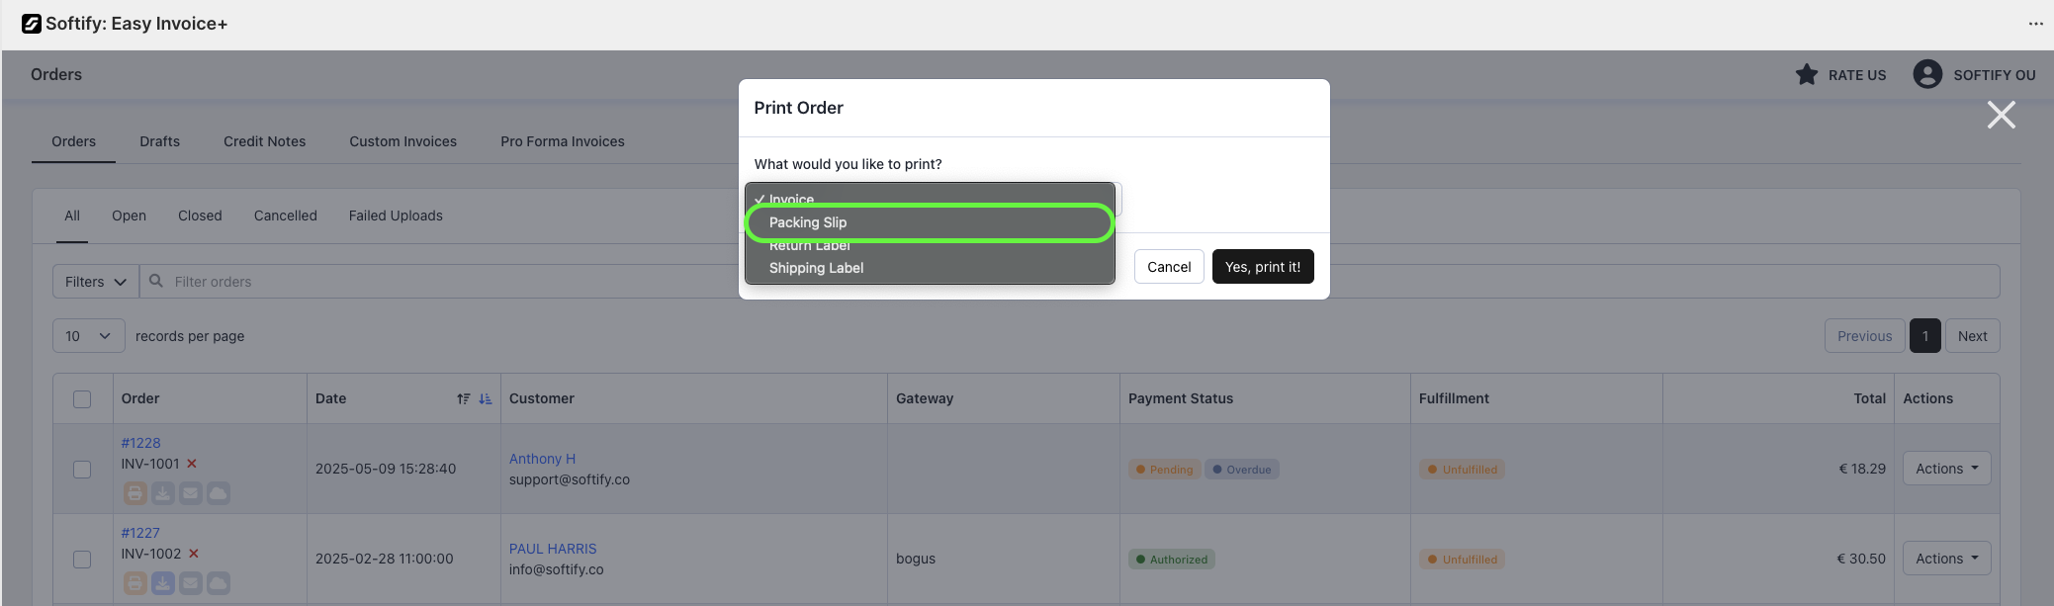Check the checkbox for order #1228

82,470
